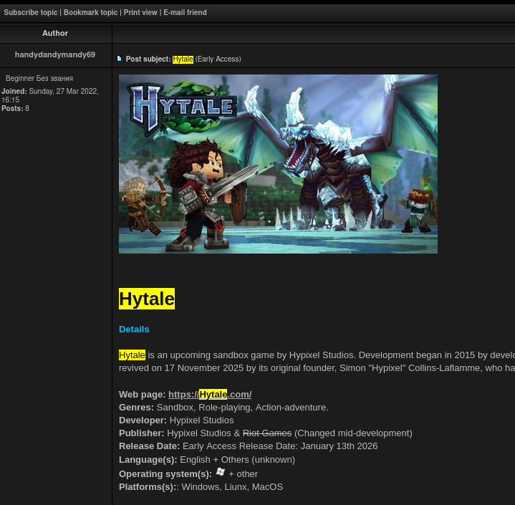Click the Hytale banner image
The width and height of the screenshot is (515, 505).
coord(278,164)
